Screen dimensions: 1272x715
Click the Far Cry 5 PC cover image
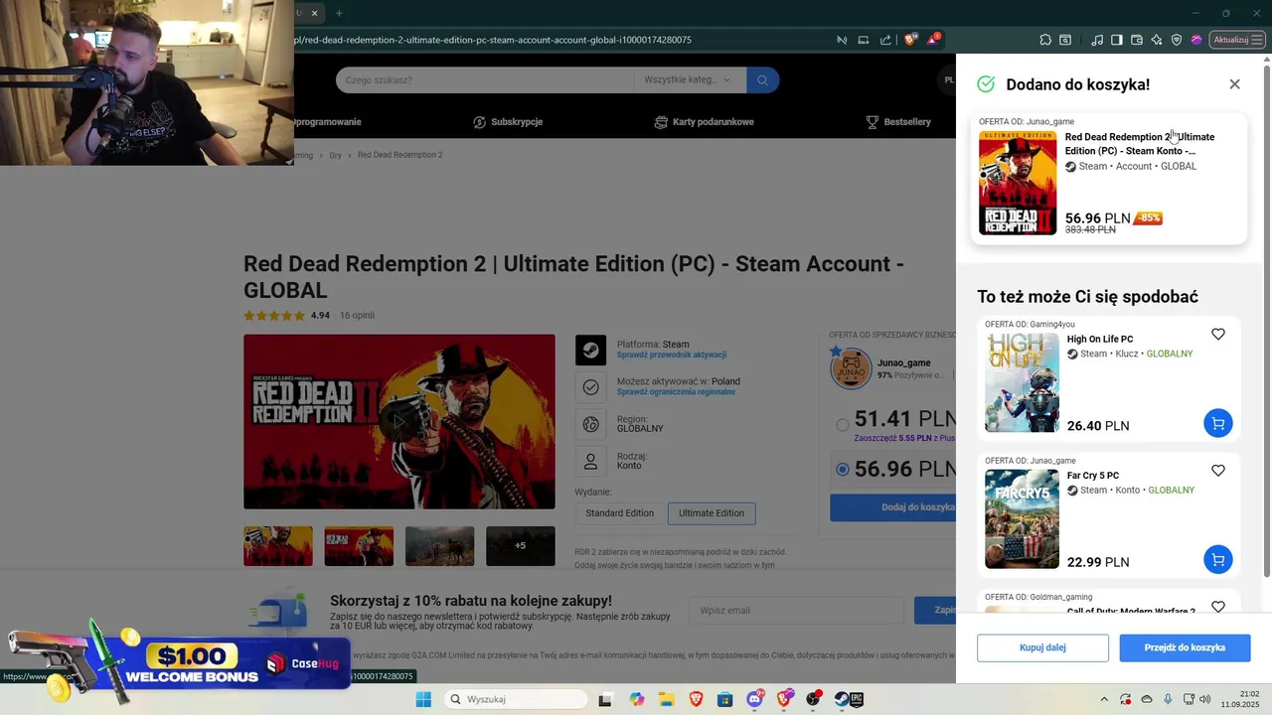pyautogui.click(x=1022, y=518)
